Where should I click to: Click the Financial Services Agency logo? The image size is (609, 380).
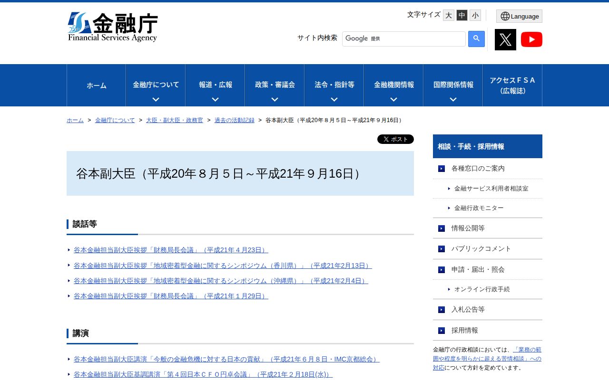pyautogui.click(x=113, y=27)
